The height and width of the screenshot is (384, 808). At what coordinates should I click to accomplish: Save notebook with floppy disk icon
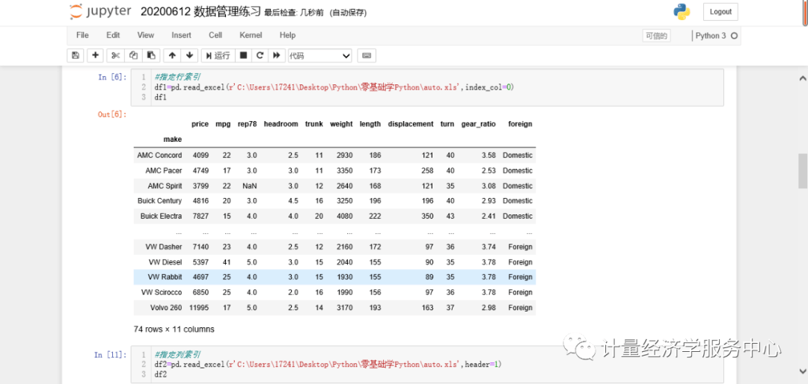pyautogui.click(x=76, y=55)
